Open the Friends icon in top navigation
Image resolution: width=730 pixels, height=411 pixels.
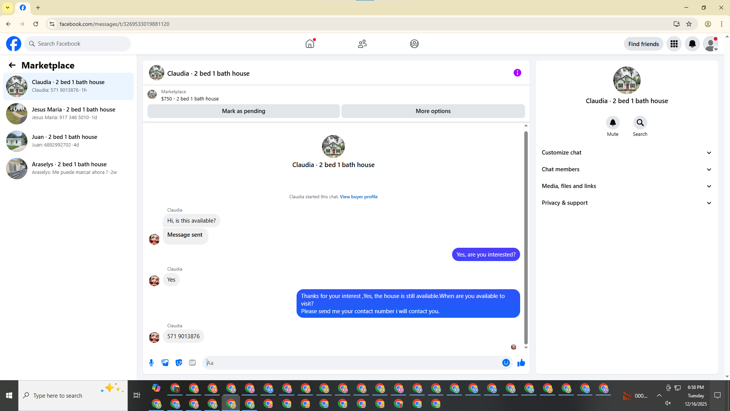362,44
